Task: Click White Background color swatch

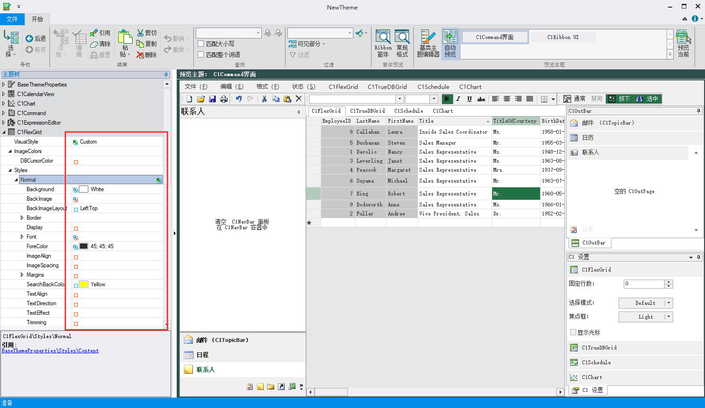Action: coord(84,189)
